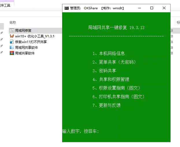Click menu line 3、密码共享
The height and width of the screenshot is (147, 180).
click(x=104, y=71)
